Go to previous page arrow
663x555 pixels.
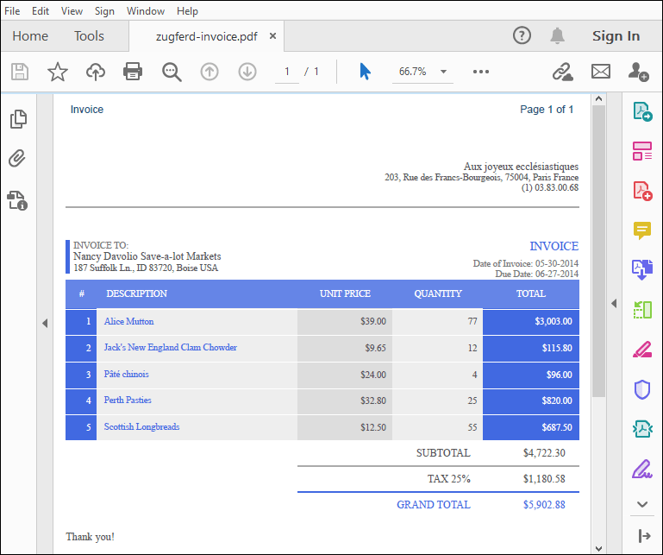(x=210, y=72)
